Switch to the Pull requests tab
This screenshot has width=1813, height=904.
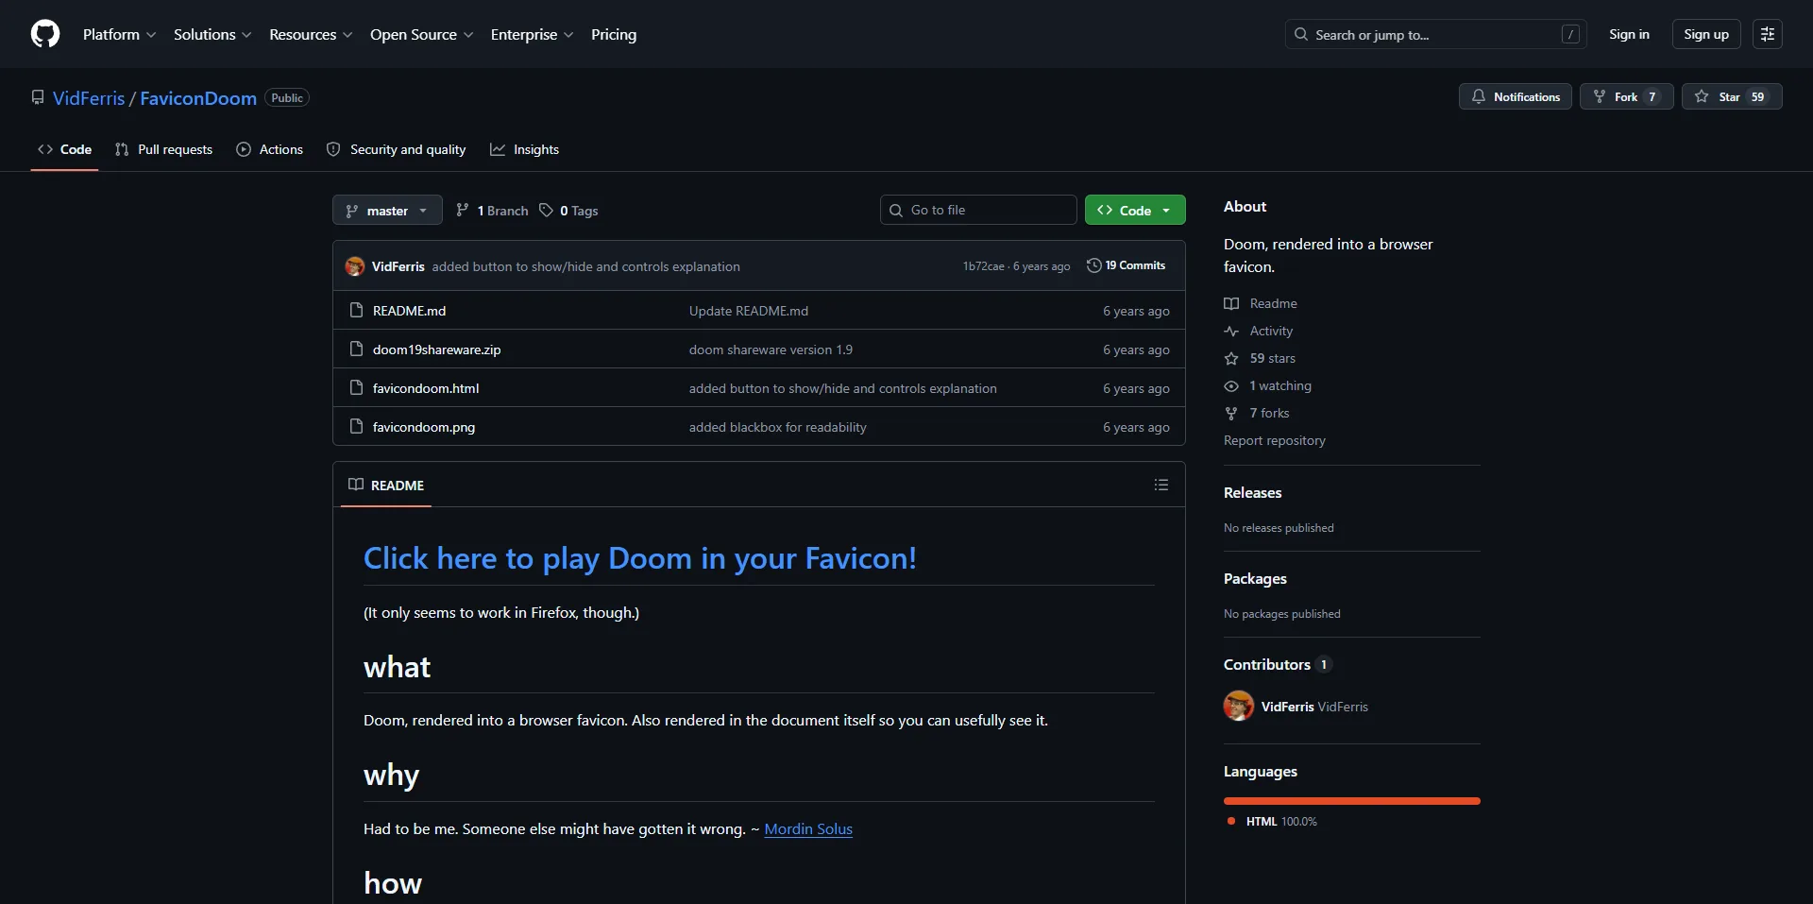point(163,149)
